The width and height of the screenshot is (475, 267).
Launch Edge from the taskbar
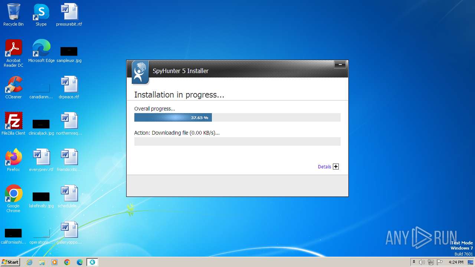pyautogui.click(x=80, y=262)
